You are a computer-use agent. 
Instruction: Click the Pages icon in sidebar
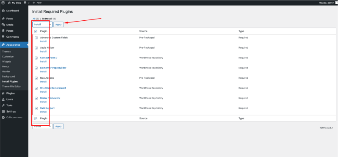tap(3, 31)
